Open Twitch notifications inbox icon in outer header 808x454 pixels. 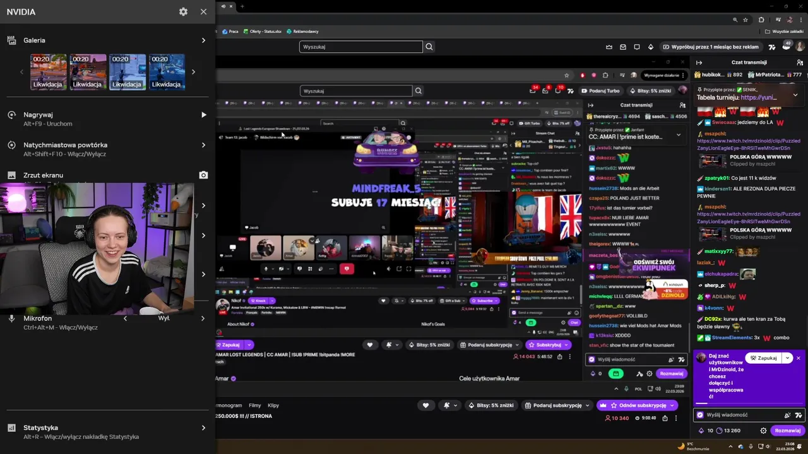(623, 47)
